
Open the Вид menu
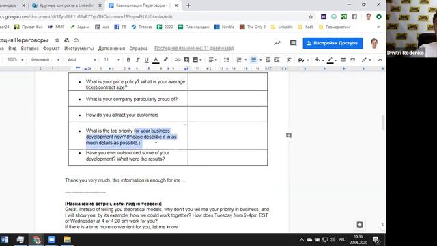(12, 49)
